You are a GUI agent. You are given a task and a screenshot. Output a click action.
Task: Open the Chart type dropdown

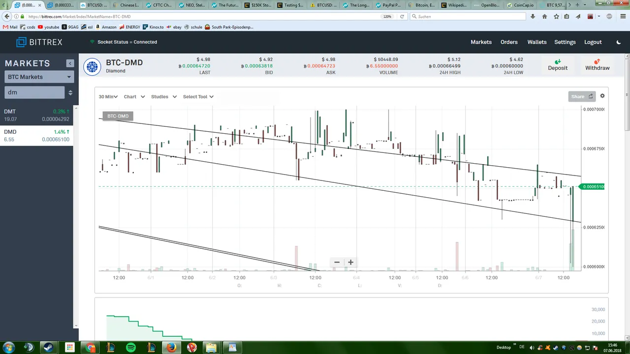pos(134,97)
